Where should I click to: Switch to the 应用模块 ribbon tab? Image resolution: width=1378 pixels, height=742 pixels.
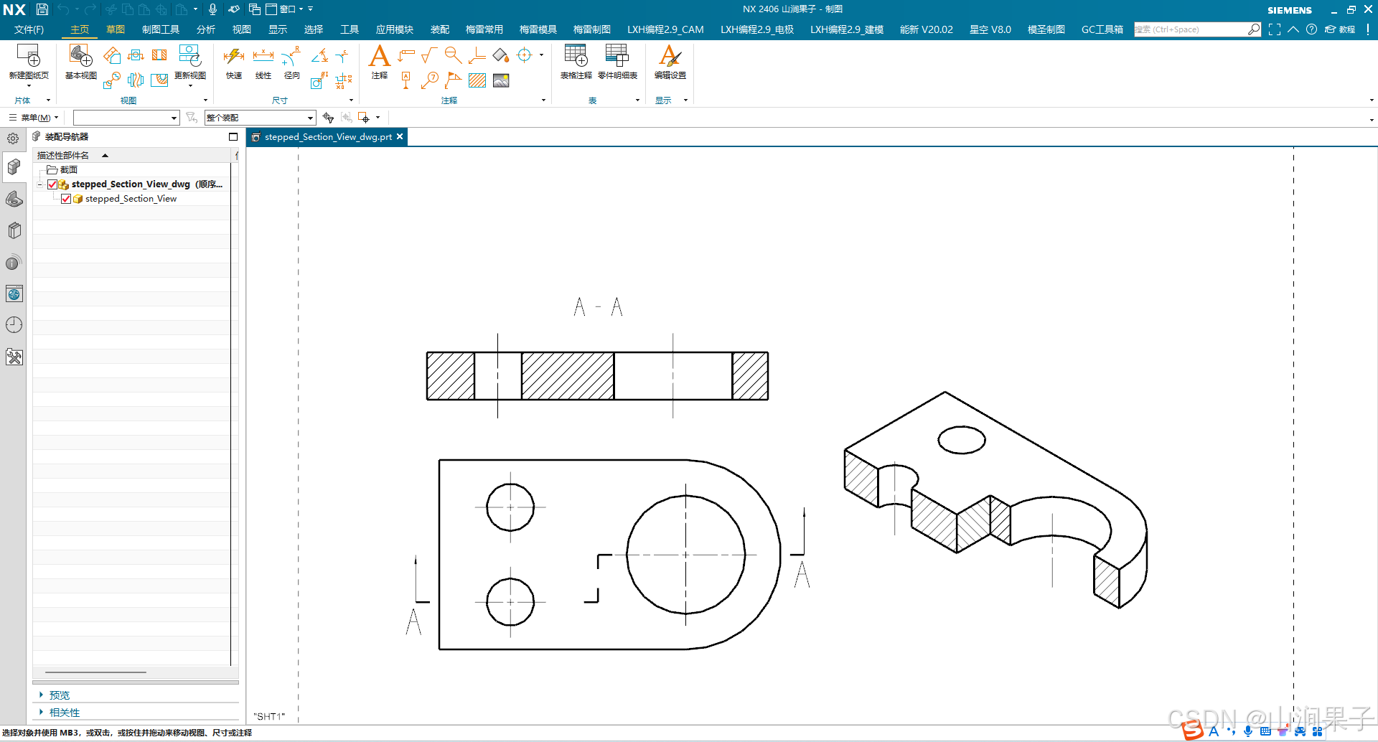pyautogui.click(x=395, y=29)
